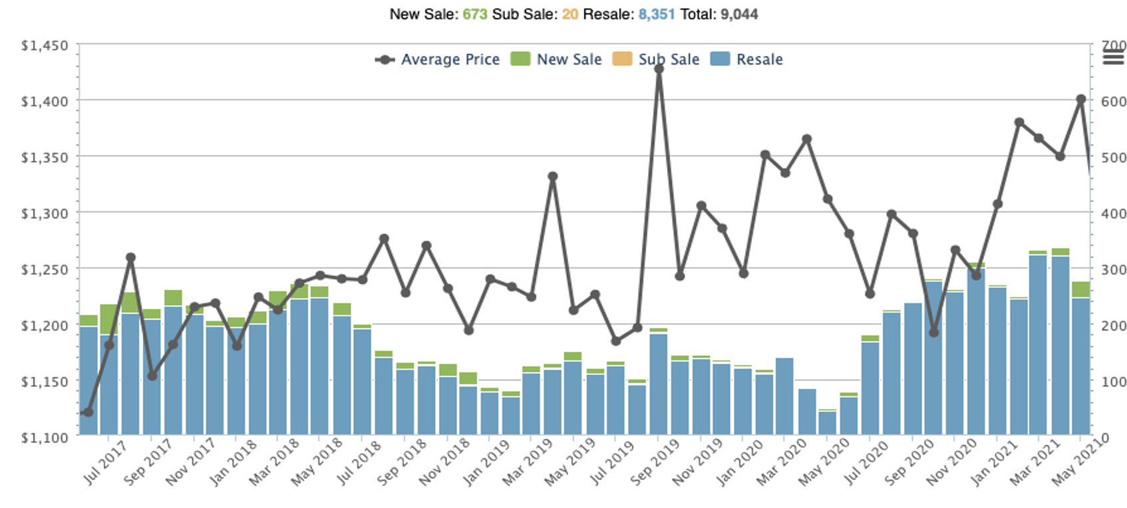Hide New Sale series via legend text
The height and width of the screenshot is (508, 1127).
[569, 60]
